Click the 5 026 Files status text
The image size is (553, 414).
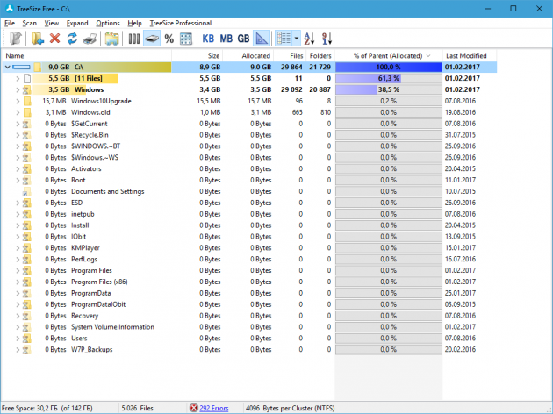coord(137,409)
